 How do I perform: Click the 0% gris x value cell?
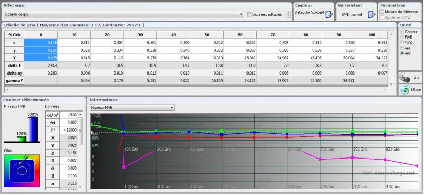[x=41, y=43]
